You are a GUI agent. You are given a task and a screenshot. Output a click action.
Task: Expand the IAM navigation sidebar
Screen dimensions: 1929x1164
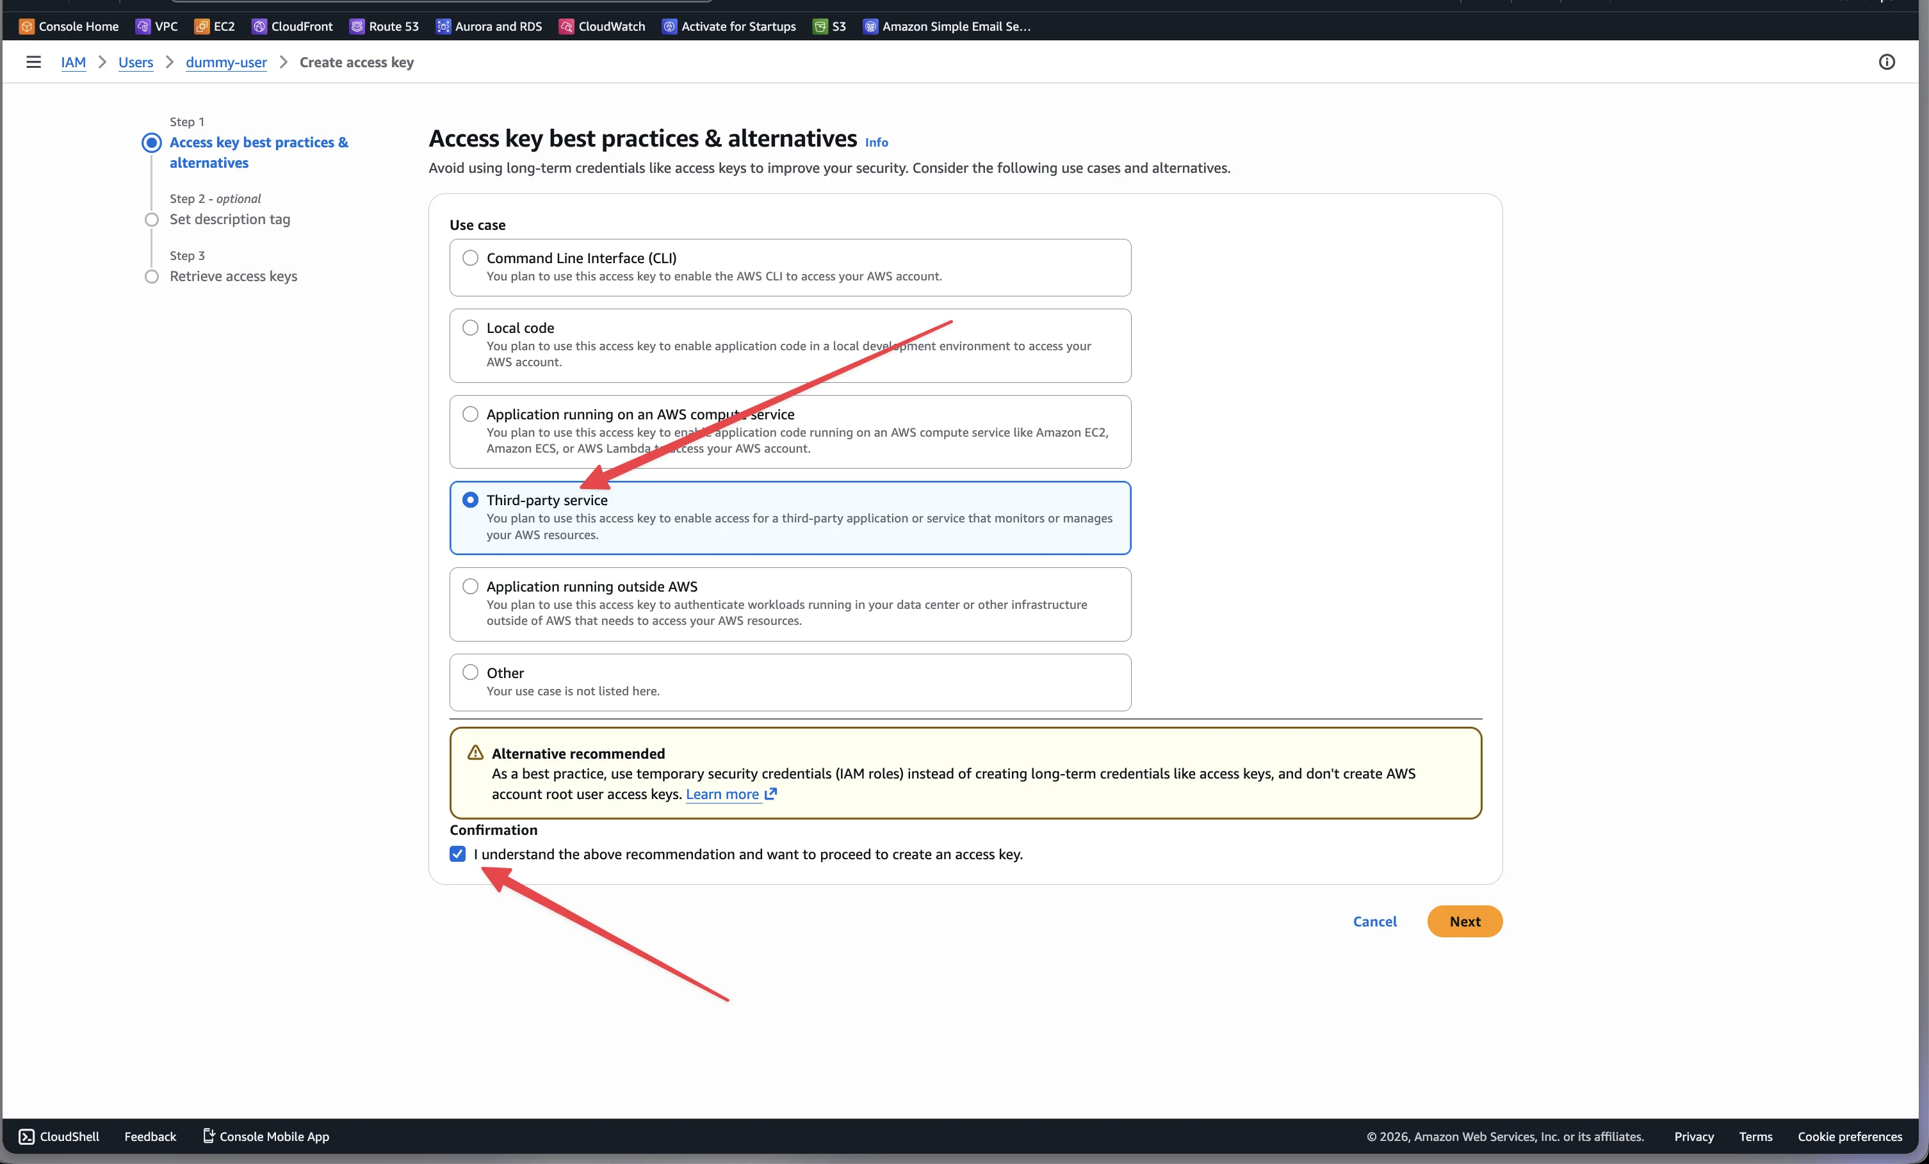pos(33,62)
